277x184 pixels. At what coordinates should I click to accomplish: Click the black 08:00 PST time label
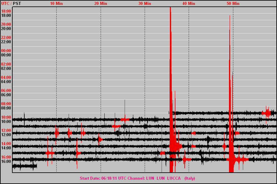coord(6,108)
